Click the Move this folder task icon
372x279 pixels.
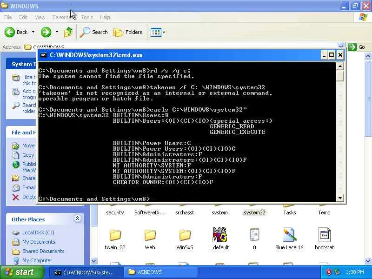point(16,146)
